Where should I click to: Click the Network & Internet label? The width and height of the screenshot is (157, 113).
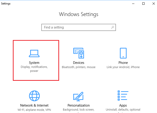click(34, 105)
